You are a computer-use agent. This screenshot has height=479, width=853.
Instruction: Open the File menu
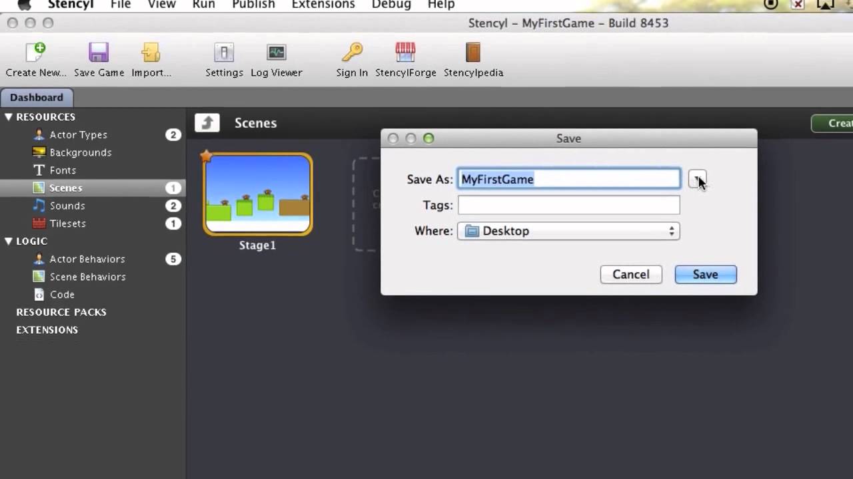pyautogui.click(x=121, y=5)
